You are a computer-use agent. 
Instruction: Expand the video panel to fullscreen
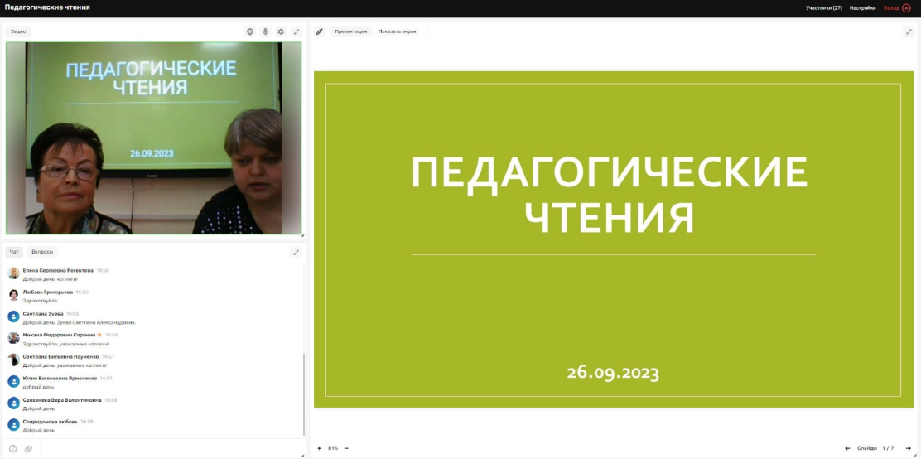[x=297, y=31]
